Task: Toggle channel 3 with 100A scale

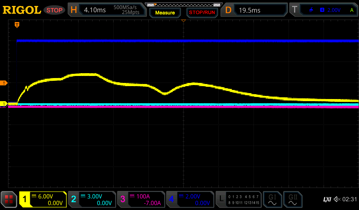Action: [x=141, y=199]
